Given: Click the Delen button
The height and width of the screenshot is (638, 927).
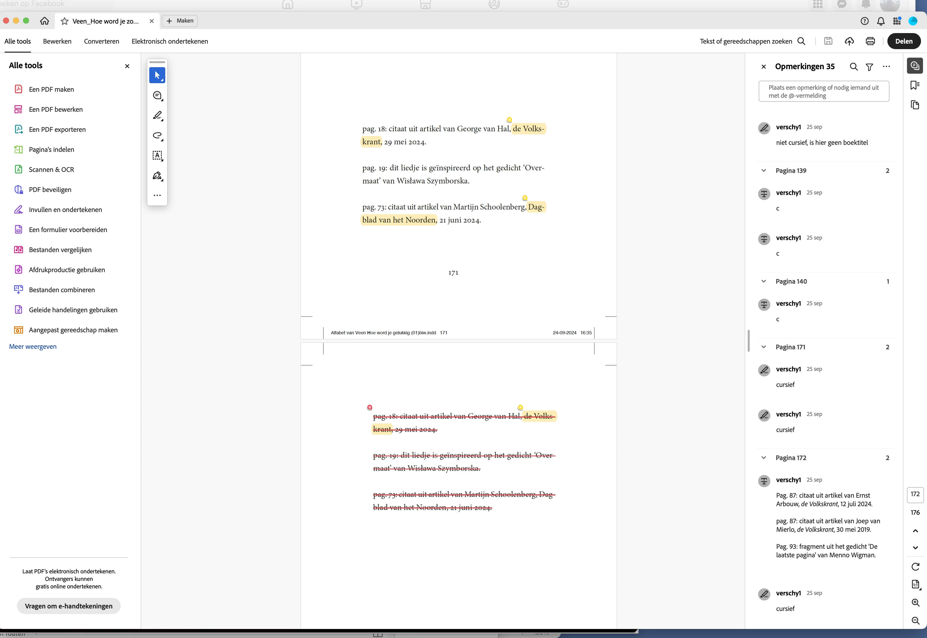Looking at the screenshot, I should (x=903, y=41).
